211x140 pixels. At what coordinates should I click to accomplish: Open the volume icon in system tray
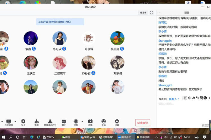pos(166,137)
